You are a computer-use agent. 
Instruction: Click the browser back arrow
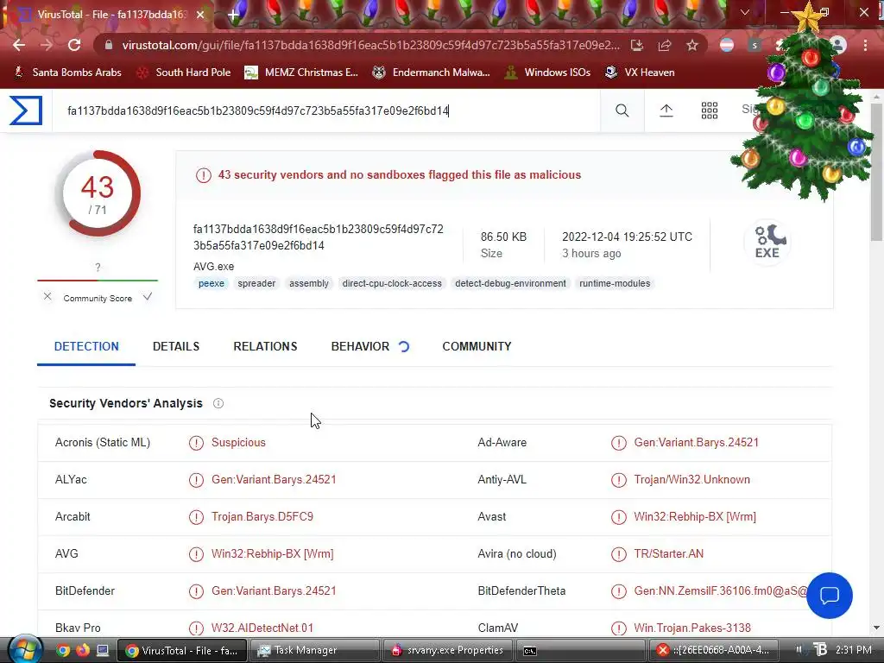tap(19, 45)
